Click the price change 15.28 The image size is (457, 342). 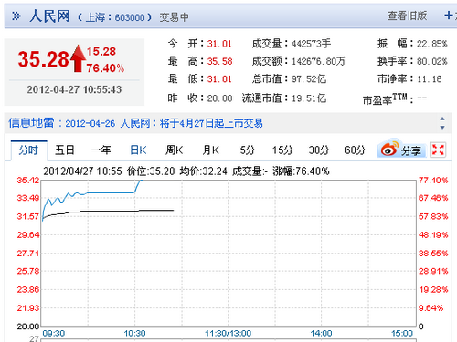[101, 51]
